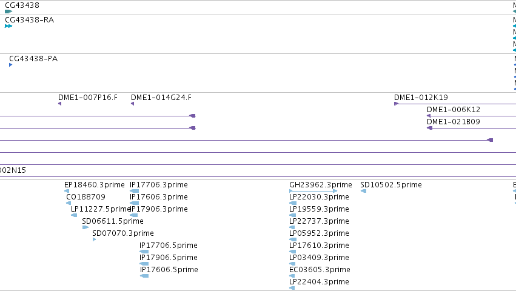This screenshot has height=291, width=516.
Task: Click the SD06611.5prime EST glyph
Action: pos(85,227)
